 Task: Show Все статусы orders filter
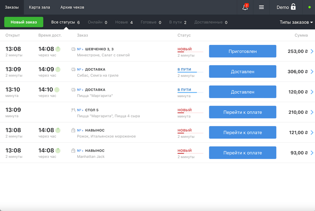65,22
